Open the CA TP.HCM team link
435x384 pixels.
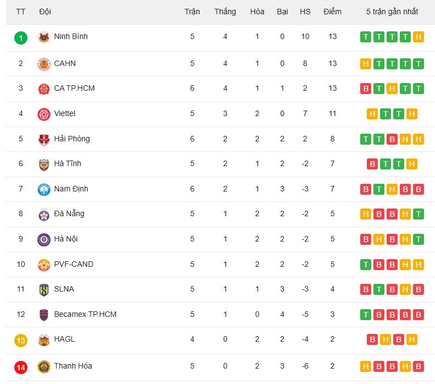click(74, 88)
